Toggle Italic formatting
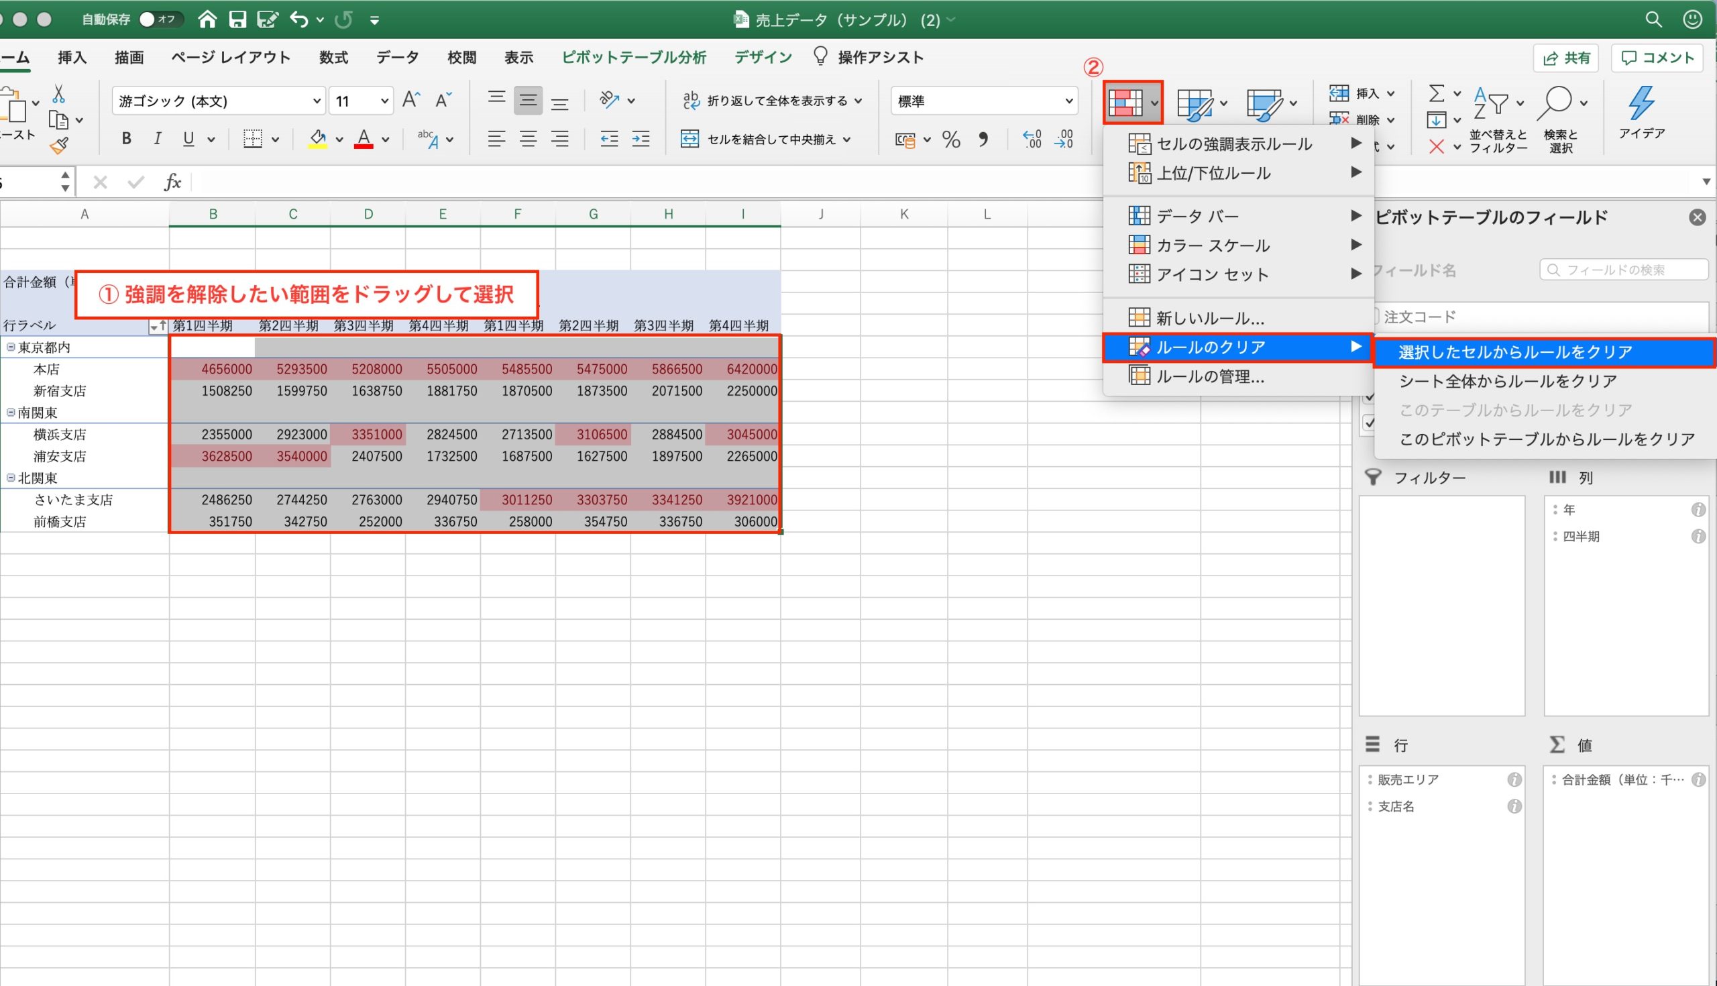 (x=157, y=139)
